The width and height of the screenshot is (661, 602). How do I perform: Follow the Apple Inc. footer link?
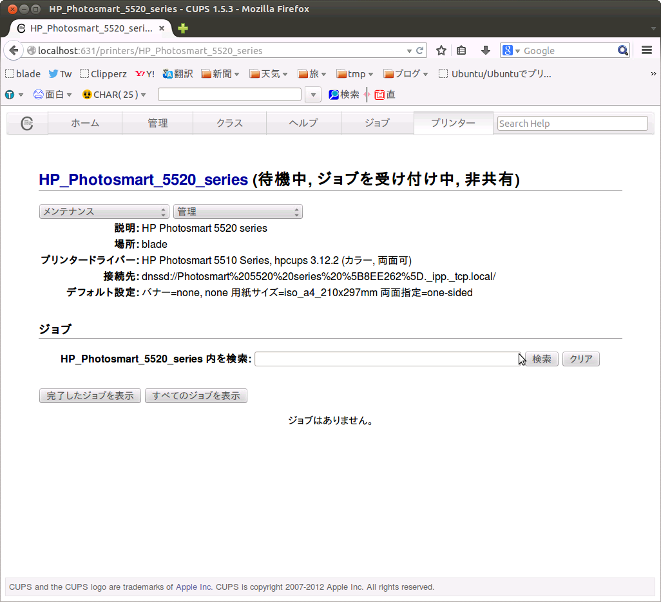[x=194, y=587]
